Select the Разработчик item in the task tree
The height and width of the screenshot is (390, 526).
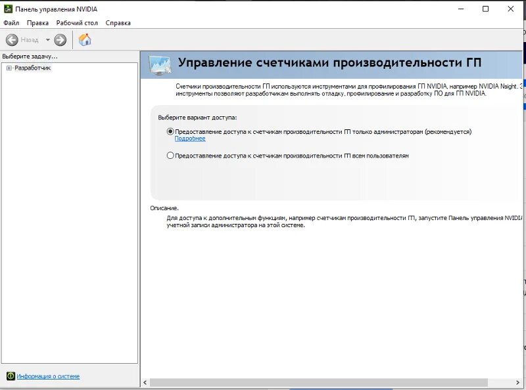click(x=32, y=68)
